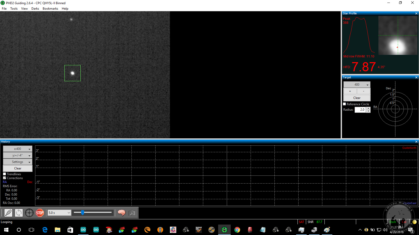Image resolution: width=419 pixels, height=235 pixels.
Task: Click the plus zoom button in Target panel
Action: pyautogui.click(x=350, y=91)
